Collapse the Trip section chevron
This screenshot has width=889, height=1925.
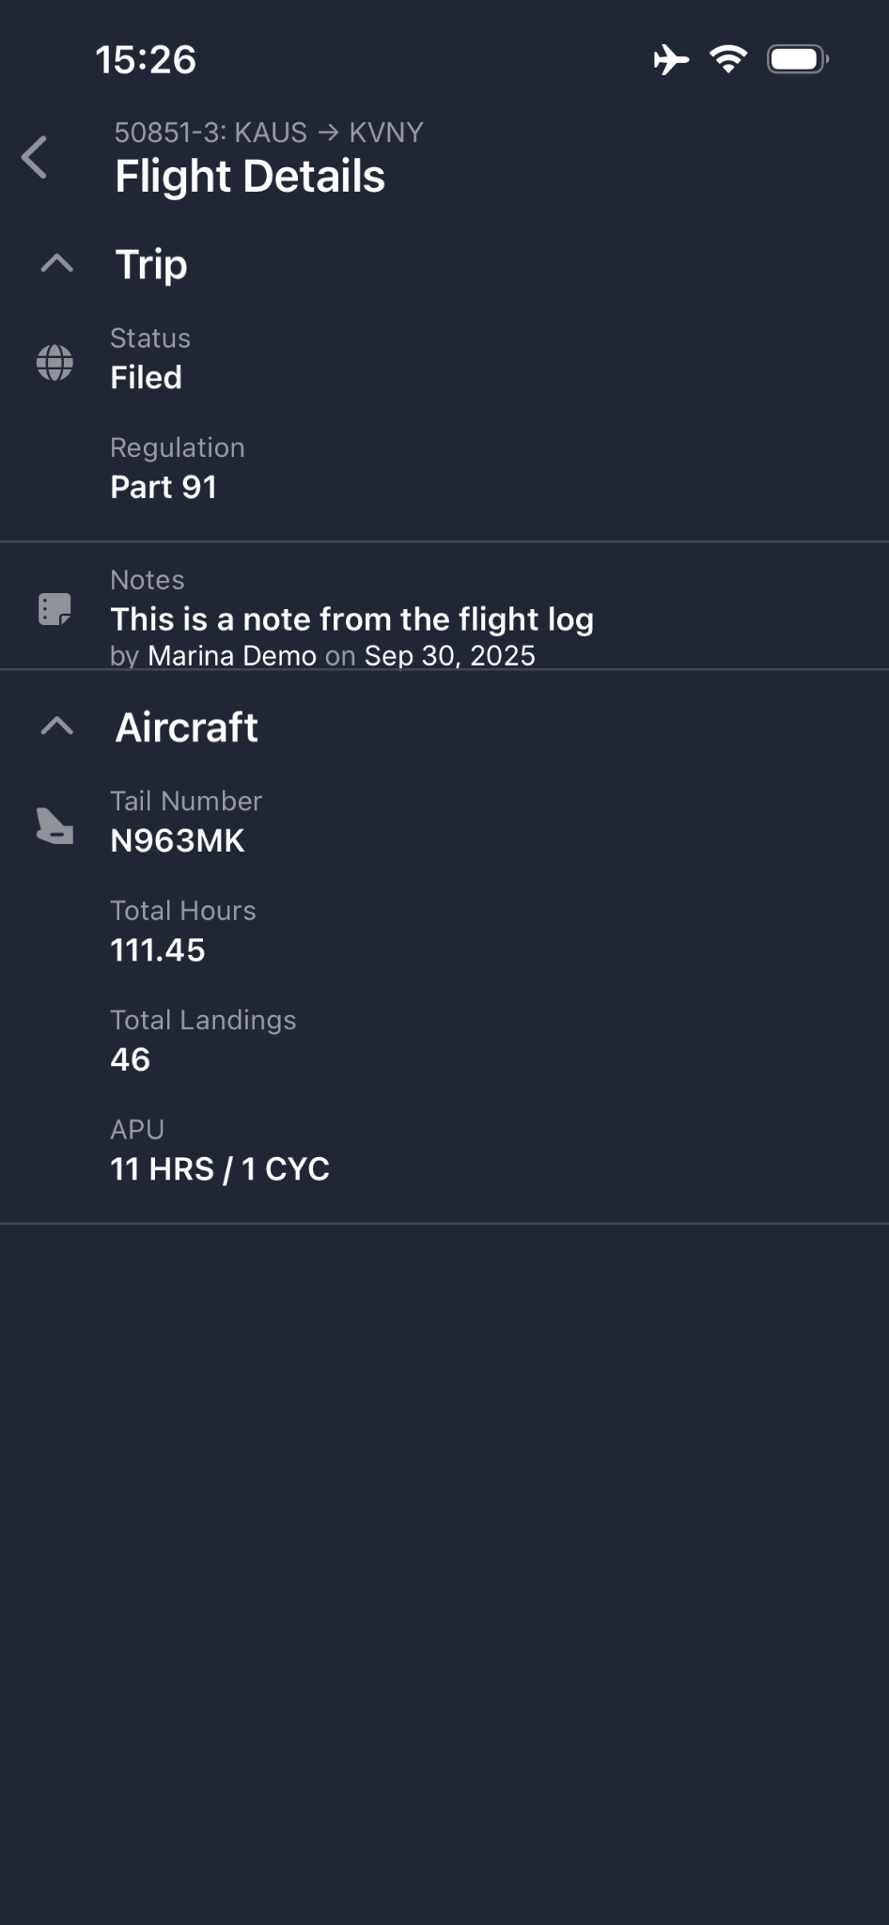(57, 263)
